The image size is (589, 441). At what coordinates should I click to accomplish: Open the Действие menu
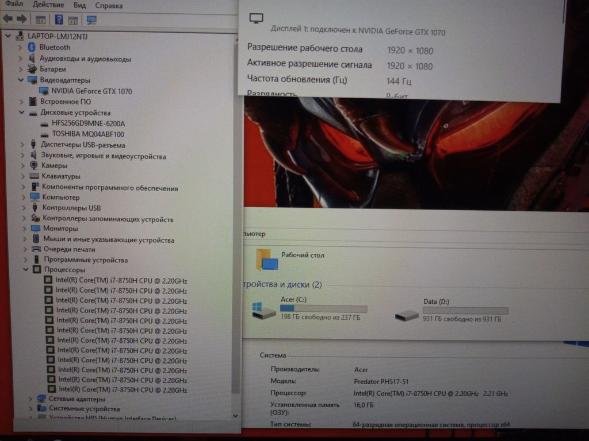tap(48, 5)
